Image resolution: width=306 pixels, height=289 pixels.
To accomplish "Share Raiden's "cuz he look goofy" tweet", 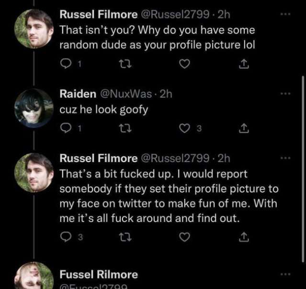I will pyautogui.click(x=243, y=128).
